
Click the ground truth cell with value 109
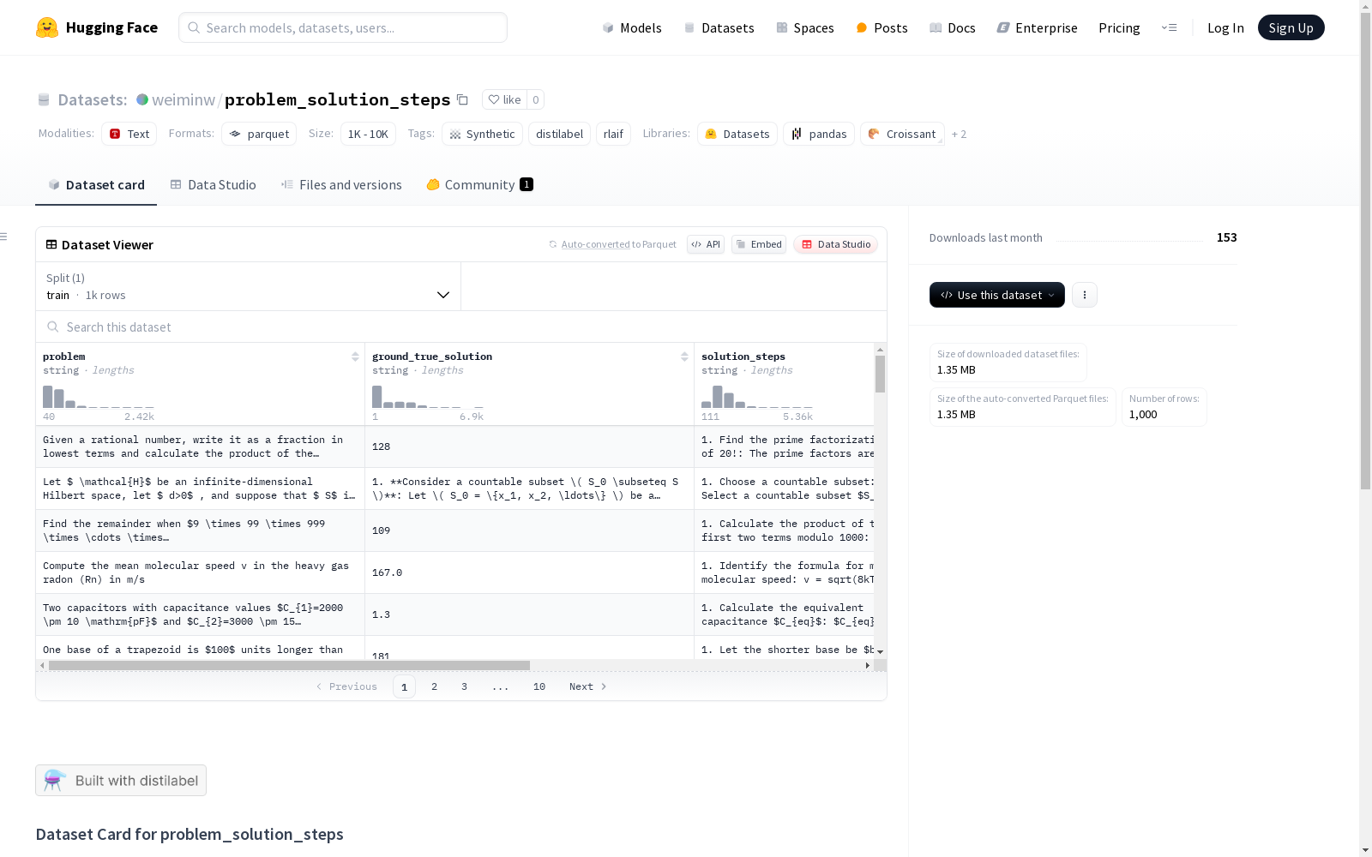coord(530,530)
